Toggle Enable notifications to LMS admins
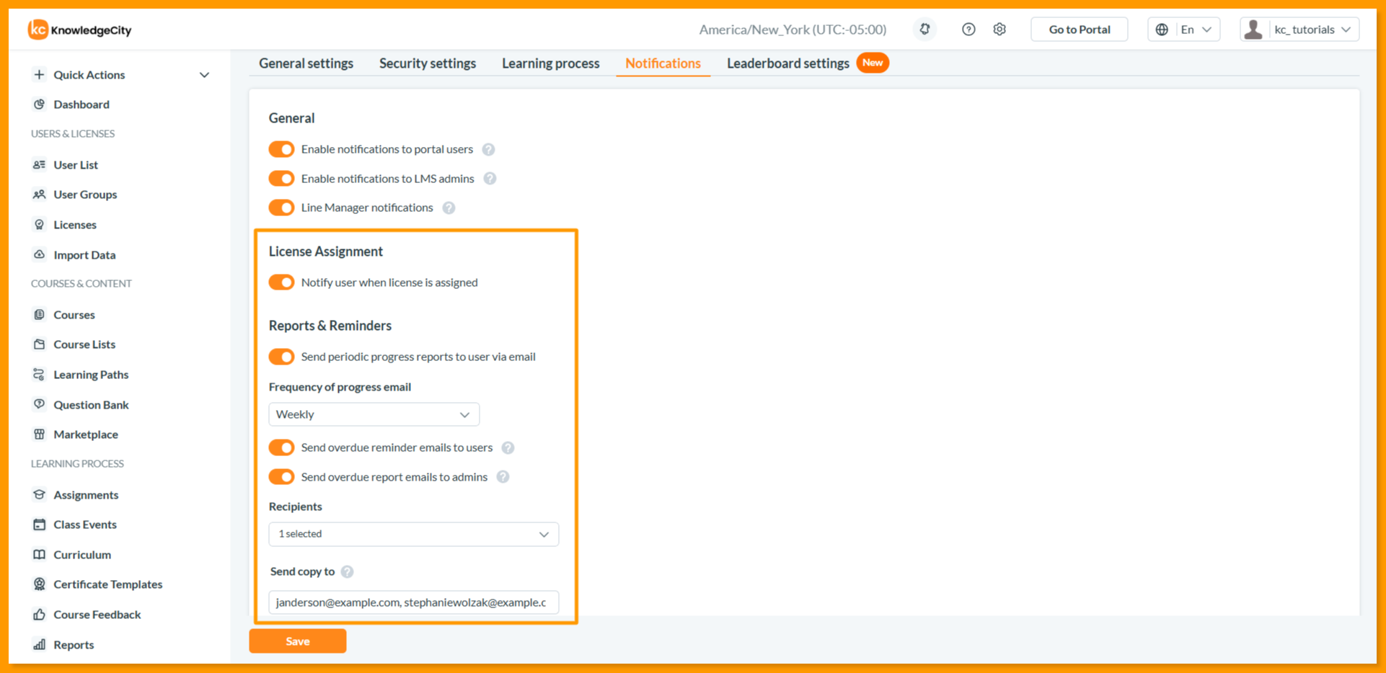The height and width of the screenshot is (673, 1386). (282, 179)
